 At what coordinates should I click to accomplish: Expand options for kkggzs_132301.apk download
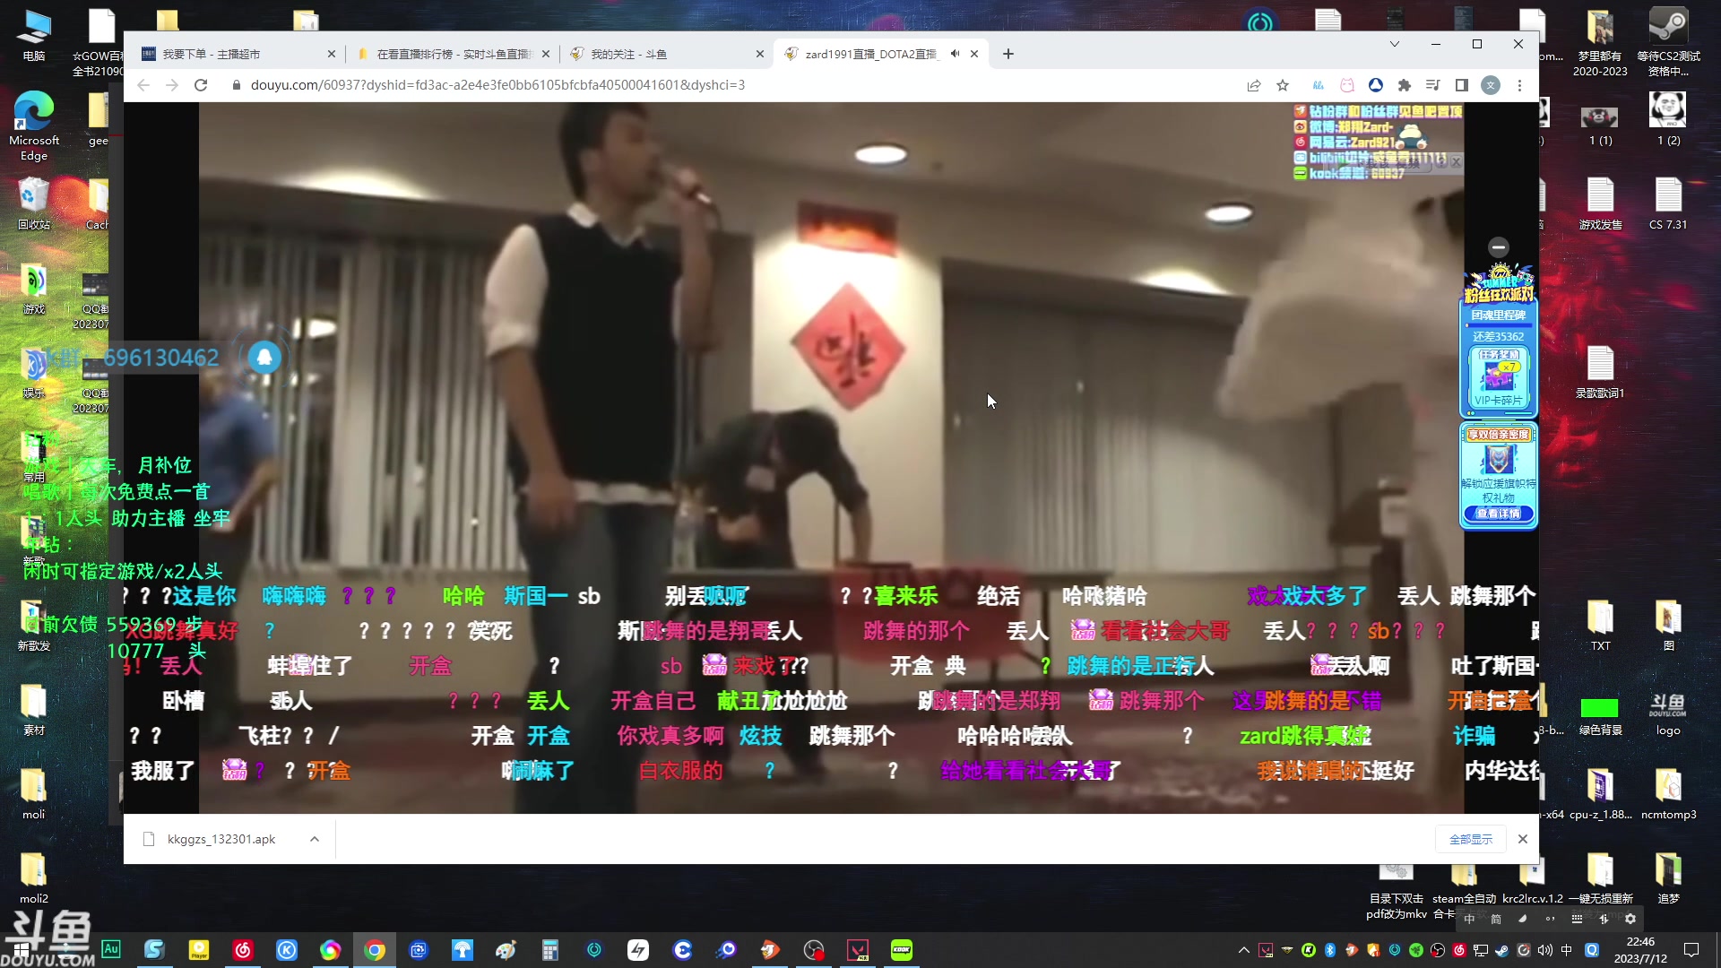[315, 839]
